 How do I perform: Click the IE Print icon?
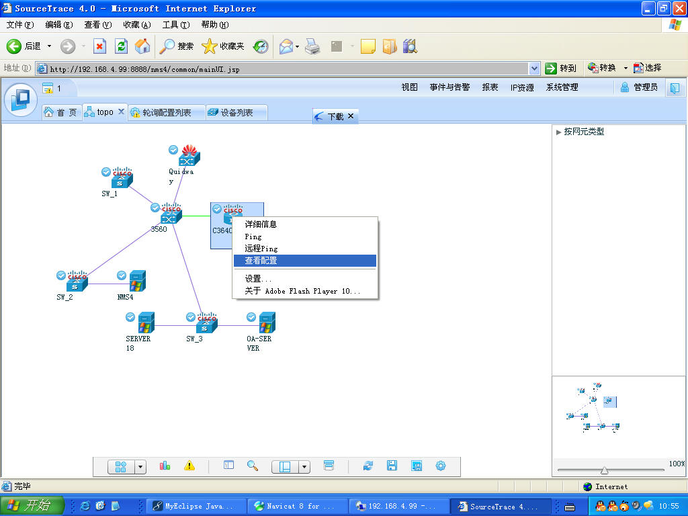[312, 46]
